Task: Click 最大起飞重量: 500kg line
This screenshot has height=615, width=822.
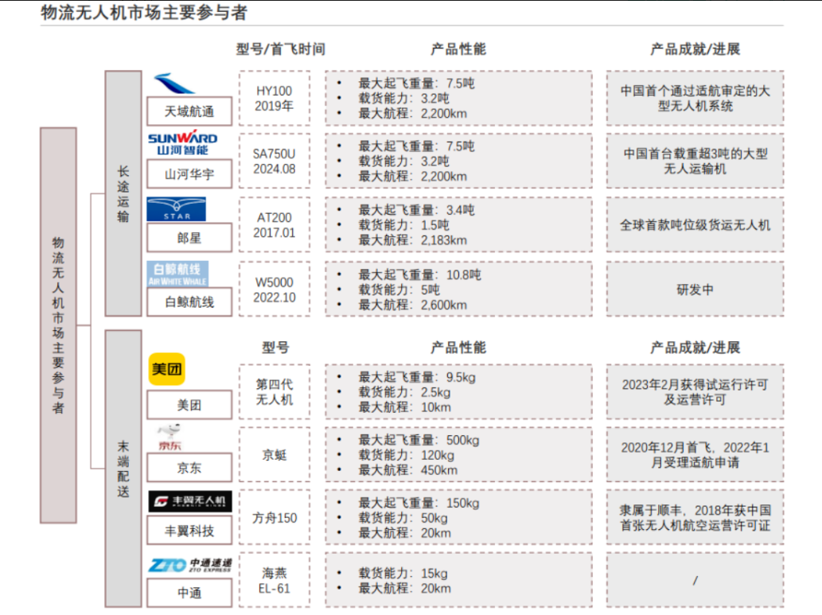Action: pyautogui.click(x=419, y=440)
